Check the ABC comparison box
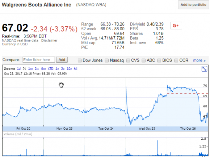The height and width of the screenshot is (157, 210). coord(144,60)
